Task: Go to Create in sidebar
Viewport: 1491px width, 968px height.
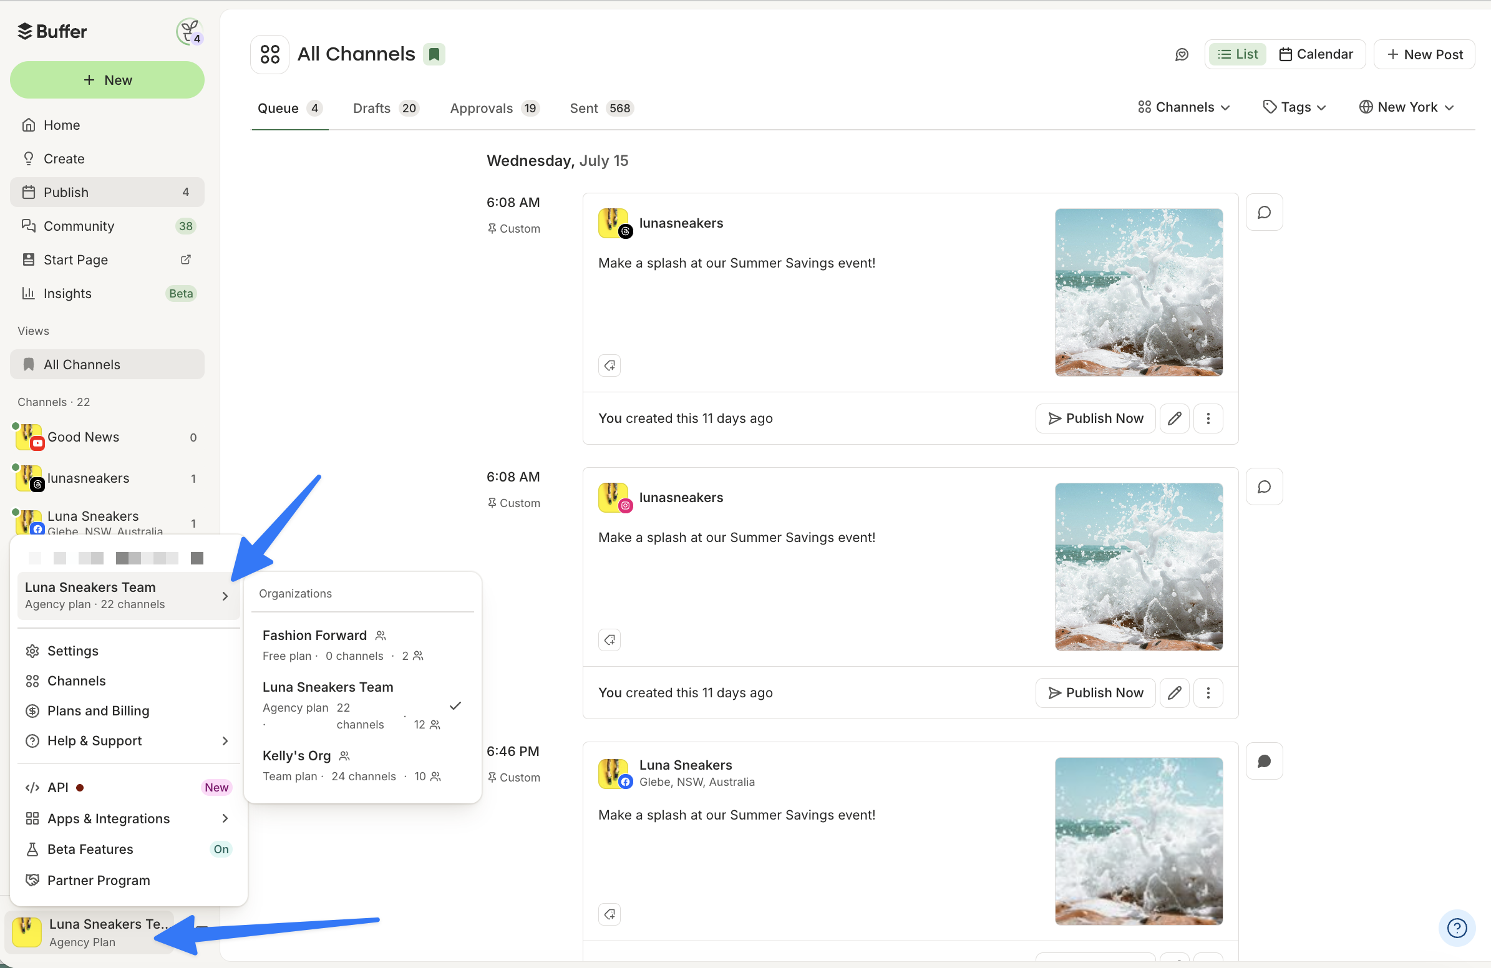Action: [107, 159]
